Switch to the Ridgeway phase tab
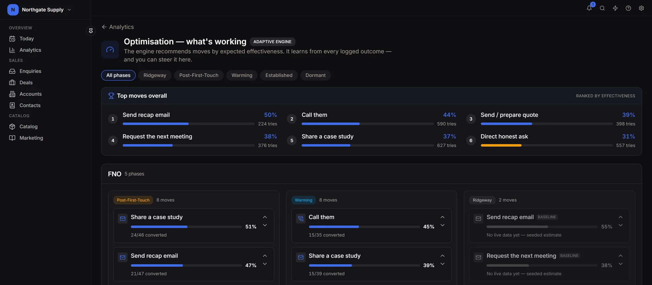This screenshot has height=285, width=652. 155,75
